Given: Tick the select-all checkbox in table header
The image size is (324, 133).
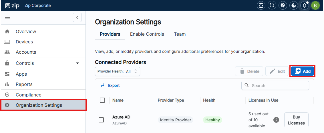Looking at the screenshot, I should point(102,100).
